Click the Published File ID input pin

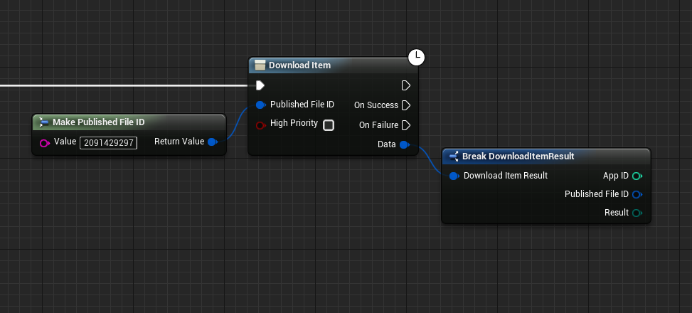point(260,105)
